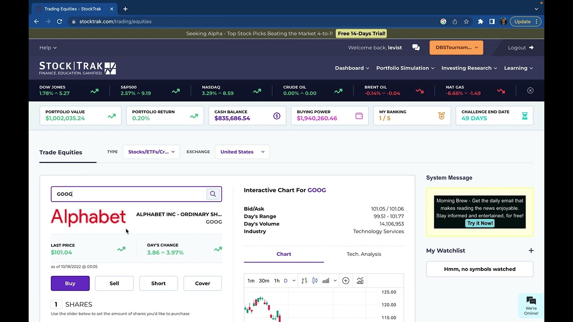Set chart interval to 30m

point(264,281)
